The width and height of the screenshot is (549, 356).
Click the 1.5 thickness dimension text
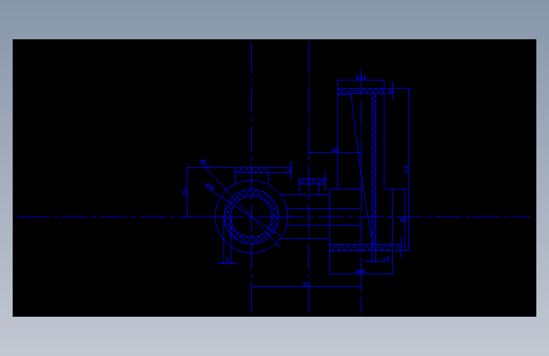[x=386, y=258]
